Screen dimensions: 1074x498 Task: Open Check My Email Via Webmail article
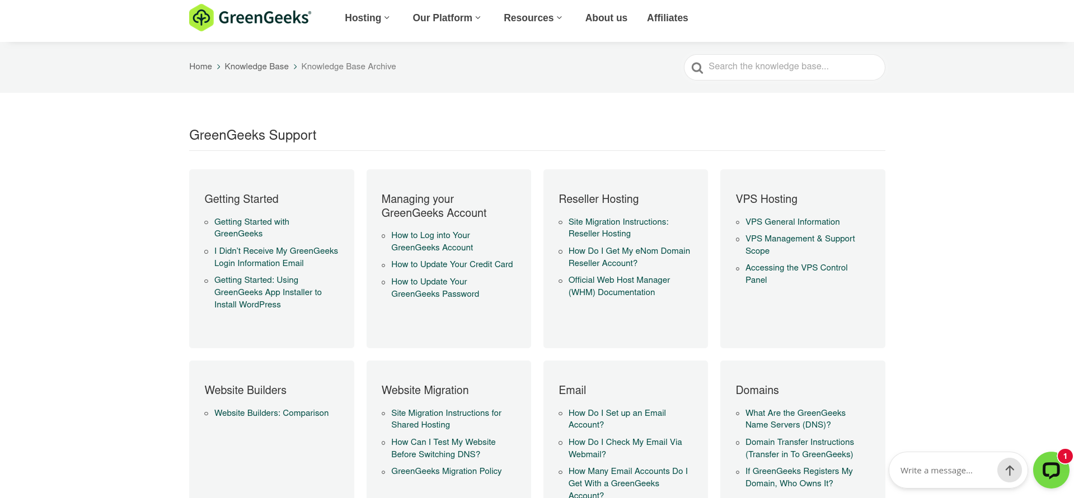point(625,448)
